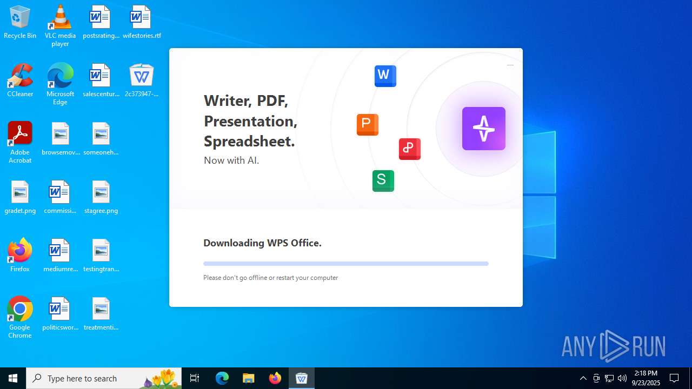Open the taskbar clock and date

click(646, 378)
